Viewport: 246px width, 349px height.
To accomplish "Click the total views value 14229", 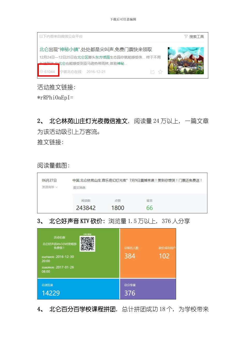I will tap(51, 293).
